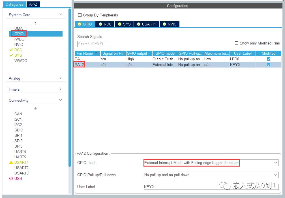Select GPIO in System Core list
Screen dimensions: 285x198
point(35,34)
